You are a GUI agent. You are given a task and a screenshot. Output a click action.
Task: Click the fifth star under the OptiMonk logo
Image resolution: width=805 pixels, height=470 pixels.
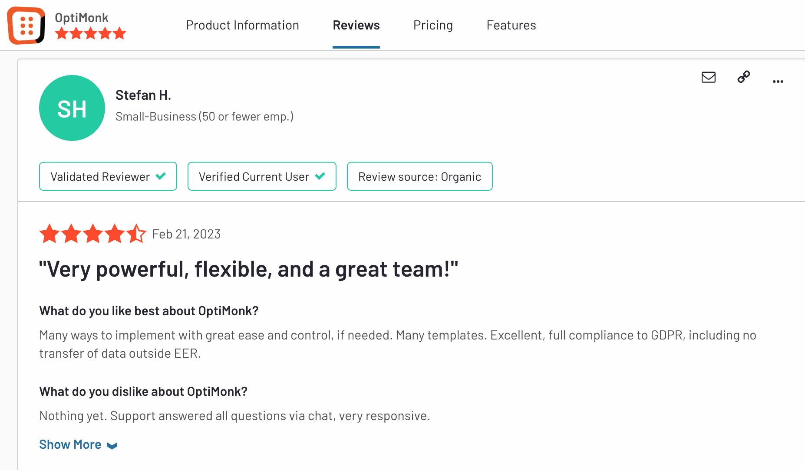click(119, 33)
